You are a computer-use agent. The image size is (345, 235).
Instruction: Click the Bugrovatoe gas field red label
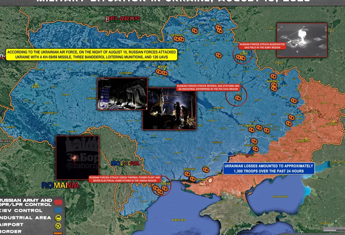[x=262, y=46]
